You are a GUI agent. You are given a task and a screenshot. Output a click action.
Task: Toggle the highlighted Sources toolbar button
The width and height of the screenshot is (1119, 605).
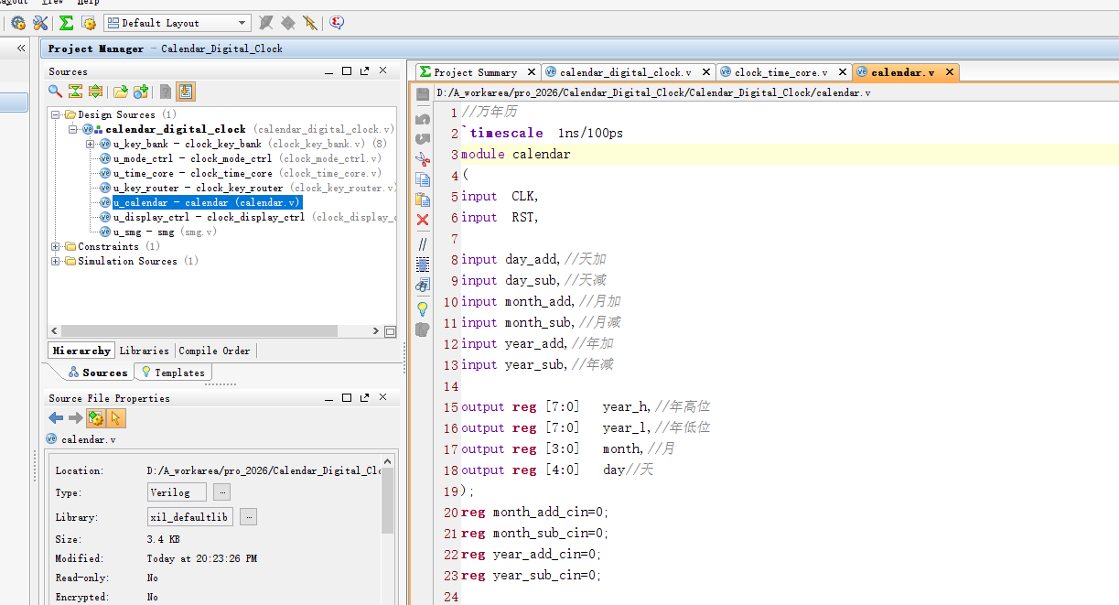(x=186, y=92)
